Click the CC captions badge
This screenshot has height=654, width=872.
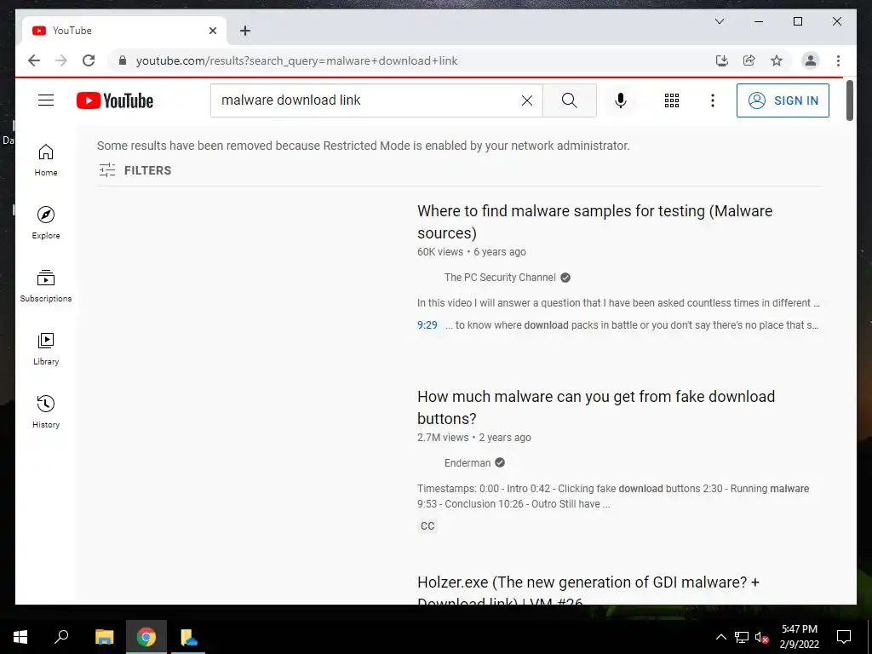pos(427,526)
